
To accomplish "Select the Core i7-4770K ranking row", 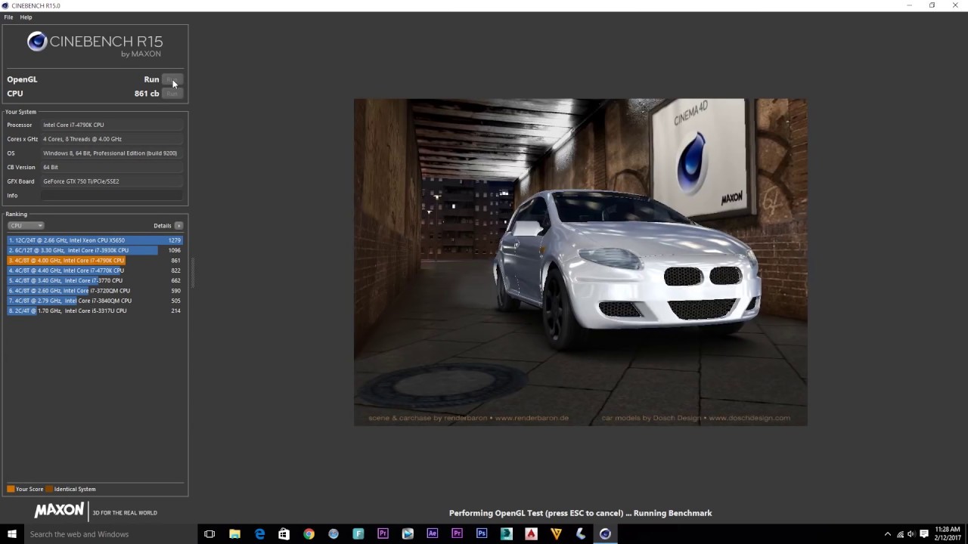I will (x=95, y=270).
